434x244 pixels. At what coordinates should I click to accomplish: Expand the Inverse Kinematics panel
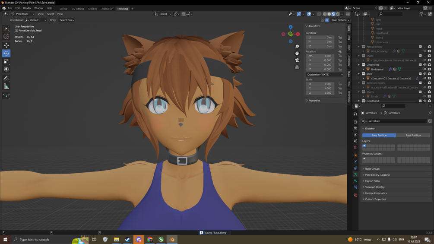tap(376, 193)
